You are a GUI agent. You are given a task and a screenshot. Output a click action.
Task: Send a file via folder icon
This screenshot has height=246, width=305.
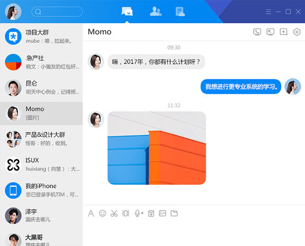pos(174,213)
